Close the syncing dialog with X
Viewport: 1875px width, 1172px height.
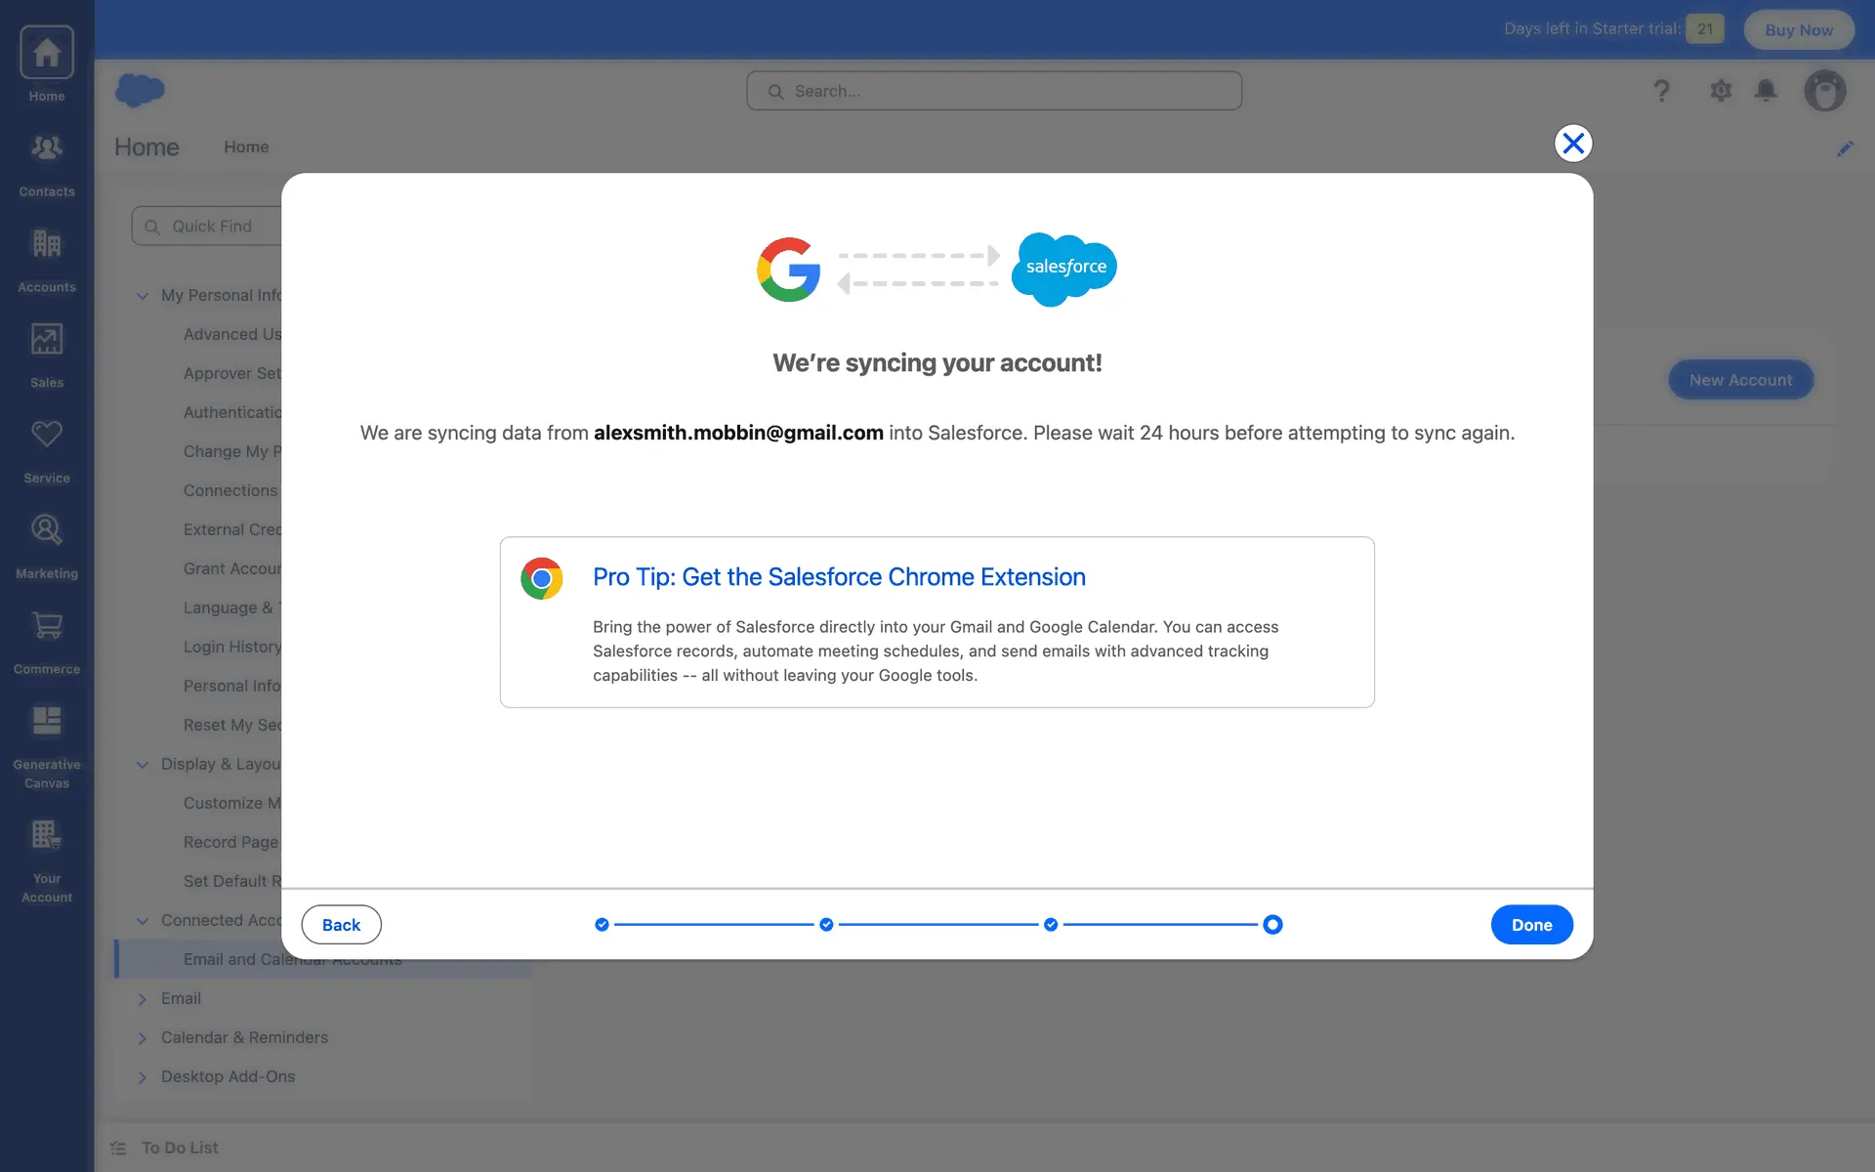[x=1573, y=144]
